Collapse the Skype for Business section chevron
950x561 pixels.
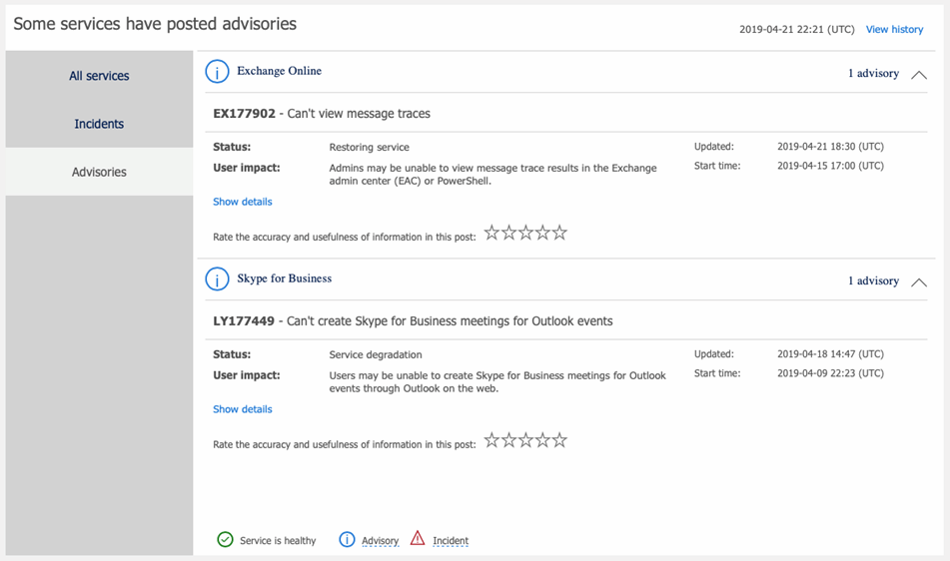918,282
